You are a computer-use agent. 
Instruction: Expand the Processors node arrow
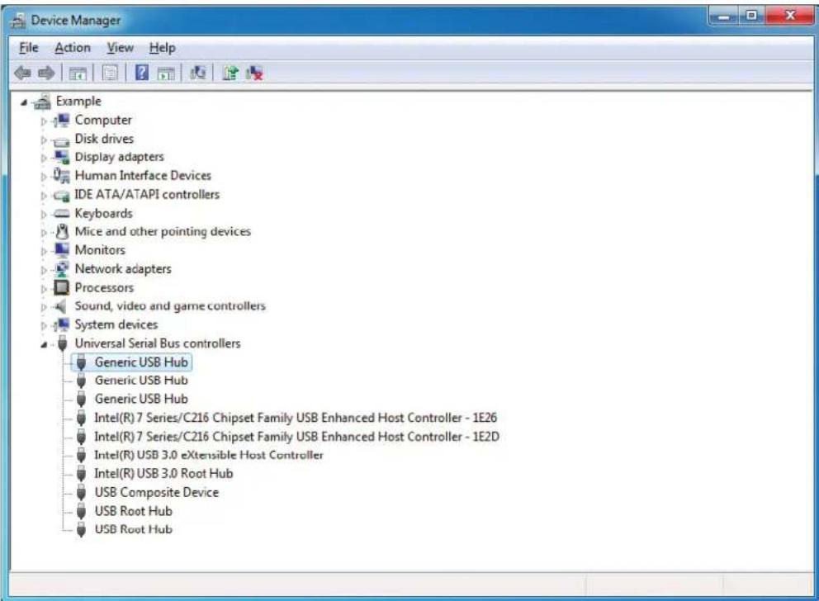(x=44, y=288)
